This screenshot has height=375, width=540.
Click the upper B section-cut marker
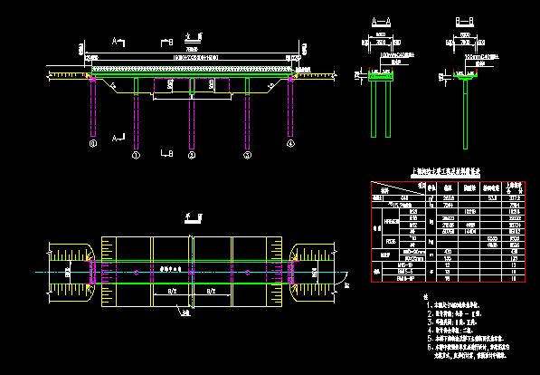[167, 43]
